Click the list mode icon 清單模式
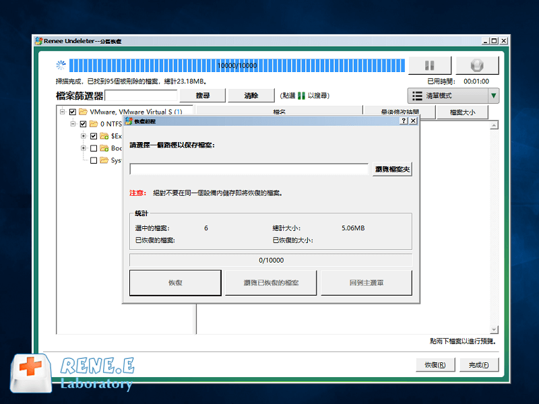 pyautogui.click(x=417, y=96)
